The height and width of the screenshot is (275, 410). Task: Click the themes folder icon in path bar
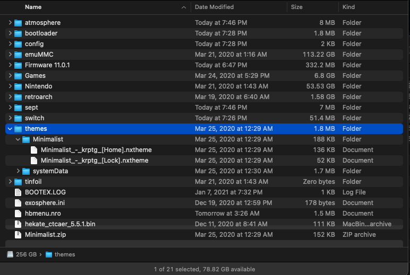pos(49,255)
